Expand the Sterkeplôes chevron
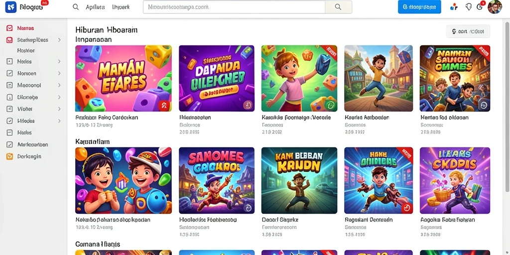Image resolution: width=510 pixels, height=255 pixels. tap(59, 40)
